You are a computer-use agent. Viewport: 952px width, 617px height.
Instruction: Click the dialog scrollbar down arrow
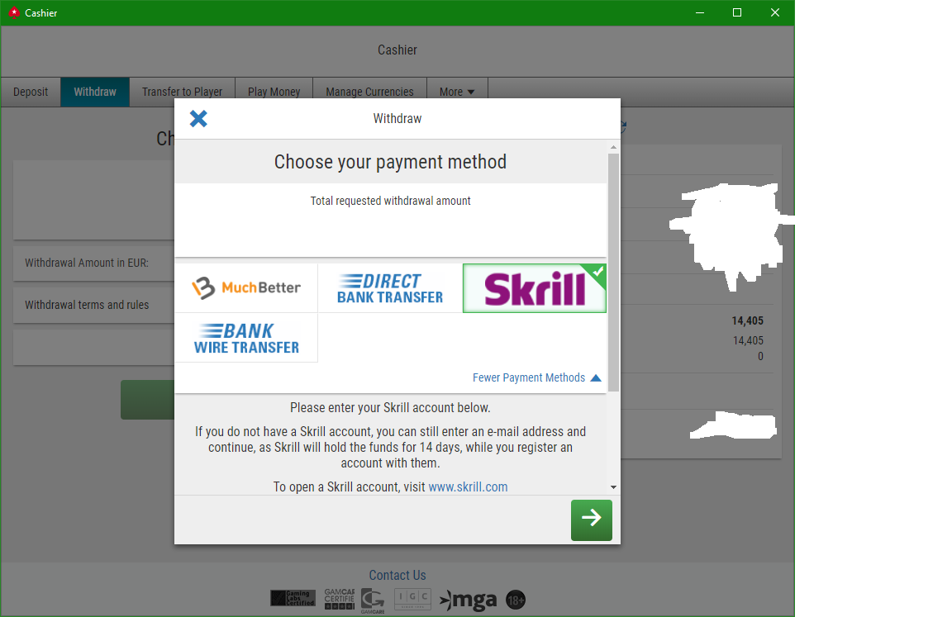[613, 487]
